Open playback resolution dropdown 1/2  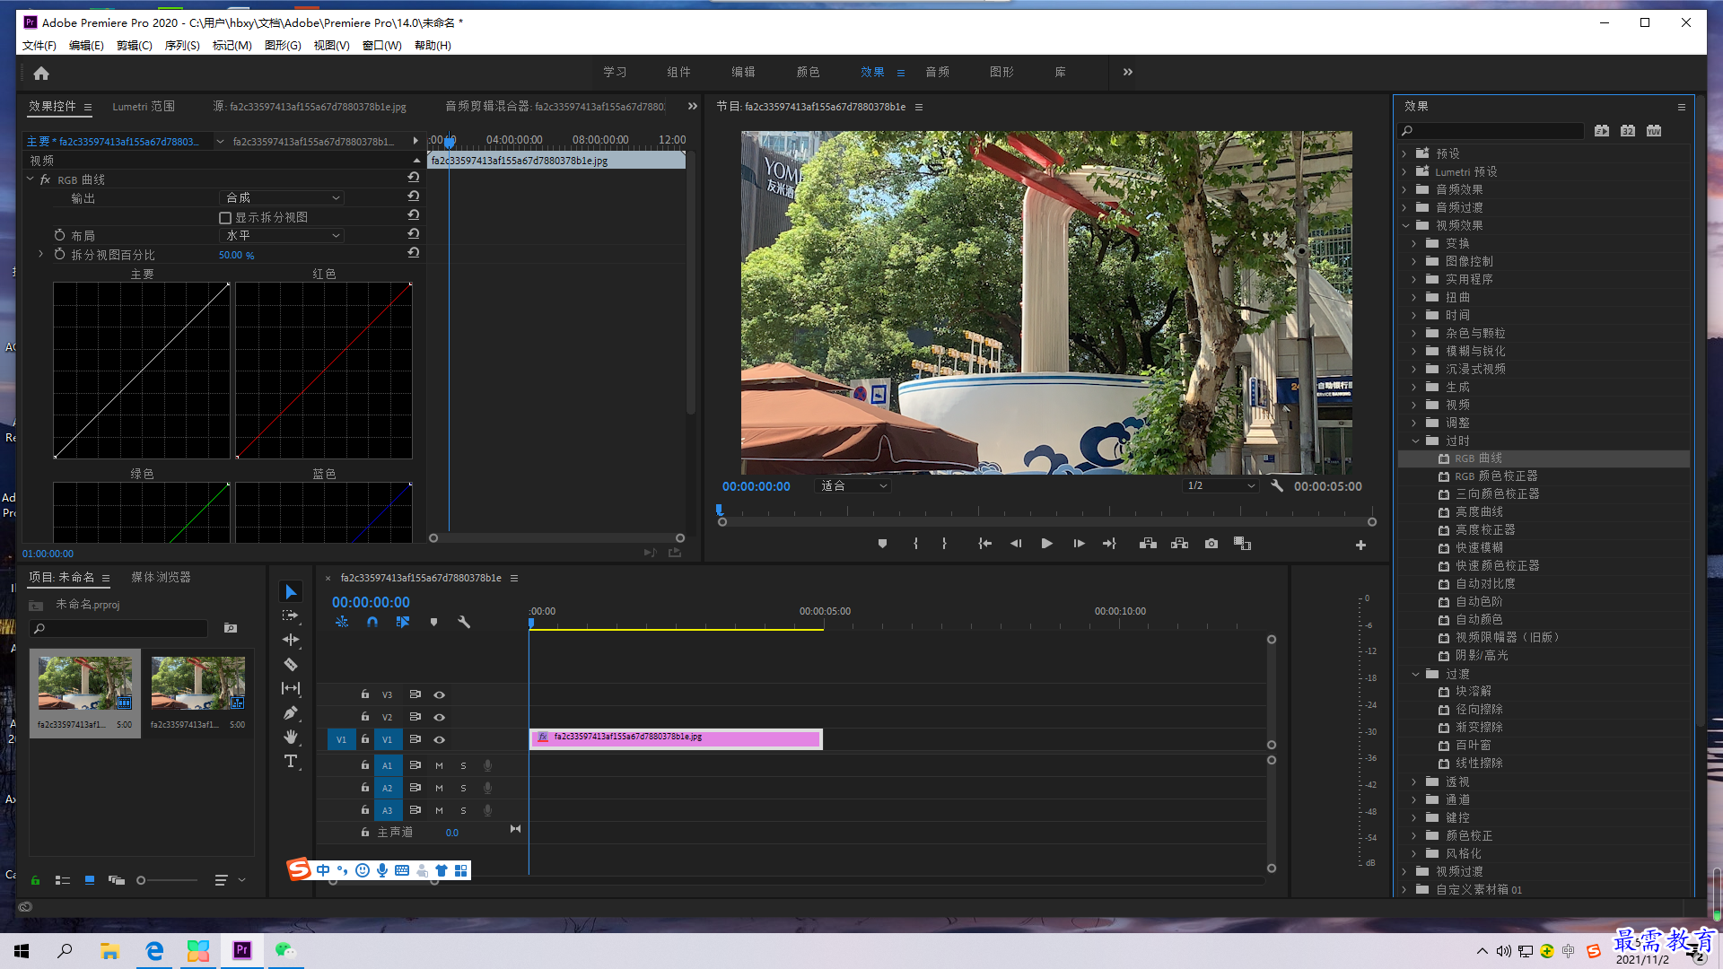pos(1220,486)
